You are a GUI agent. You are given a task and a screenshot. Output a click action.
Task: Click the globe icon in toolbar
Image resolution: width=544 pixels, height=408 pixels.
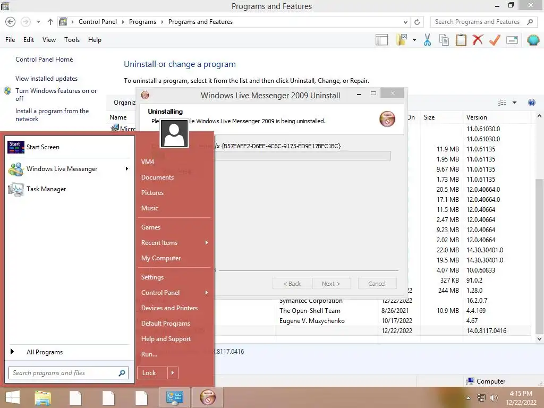pyautogui.click(x=533, y=40)
